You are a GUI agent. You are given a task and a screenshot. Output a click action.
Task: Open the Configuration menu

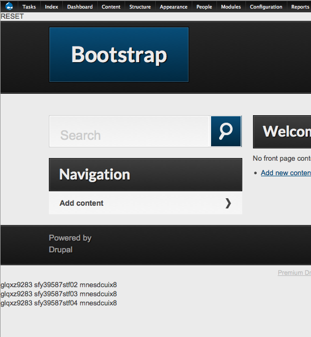pos(266,7)
